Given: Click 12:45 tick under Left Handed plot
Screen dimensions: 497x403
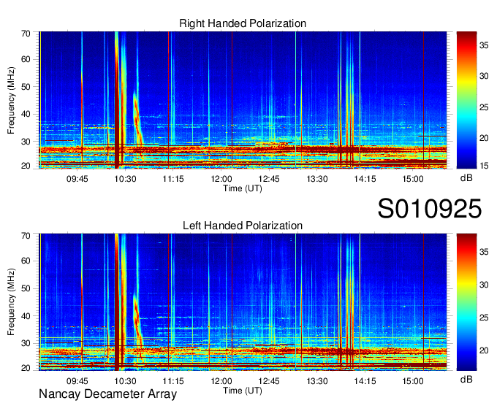Looking at the screenshot, I should coord(269,381).
